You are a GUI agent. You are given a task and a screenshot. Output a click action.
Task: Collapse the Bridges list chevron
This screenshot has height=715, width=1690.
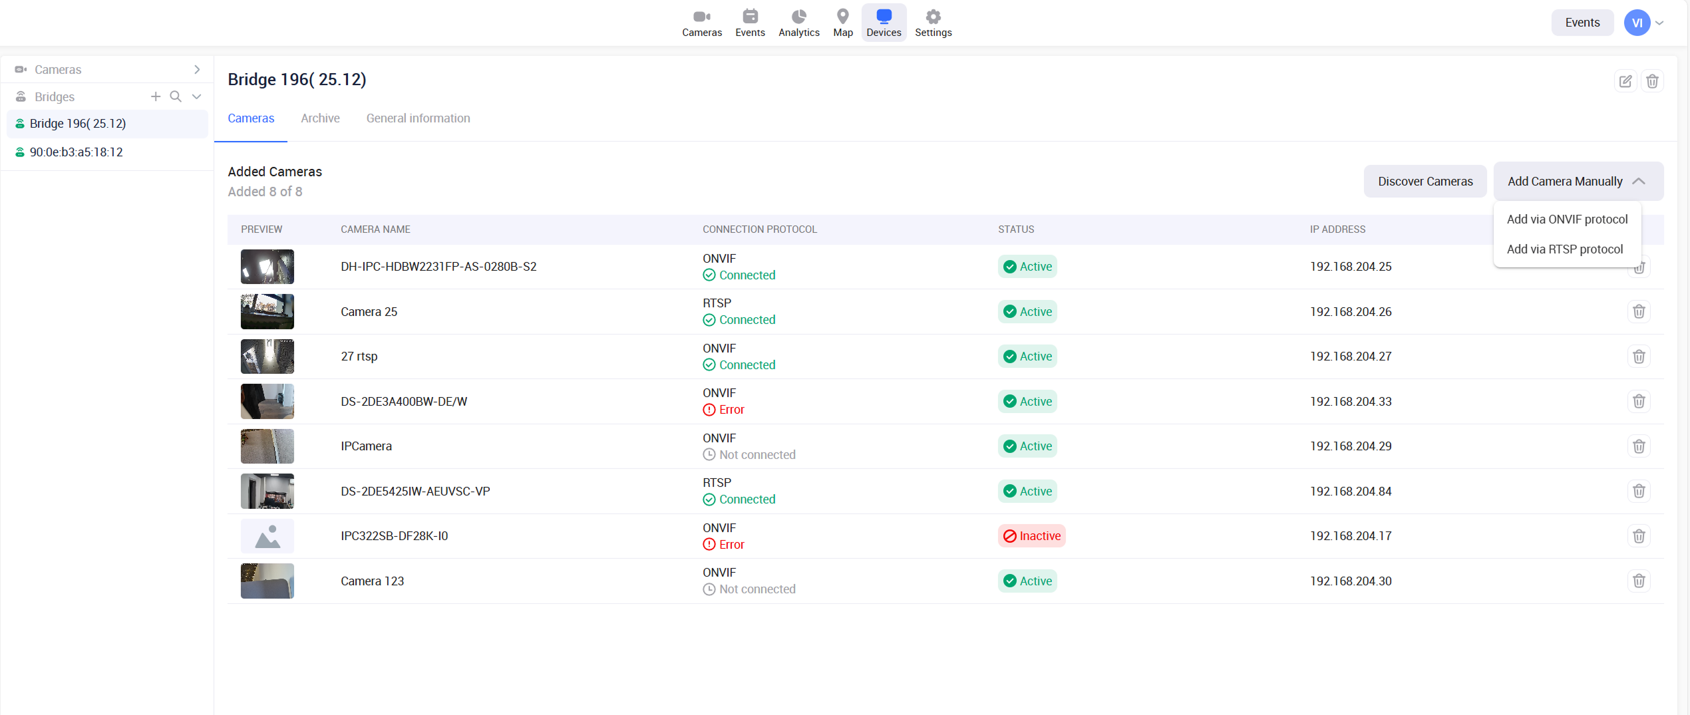point(197,96)
